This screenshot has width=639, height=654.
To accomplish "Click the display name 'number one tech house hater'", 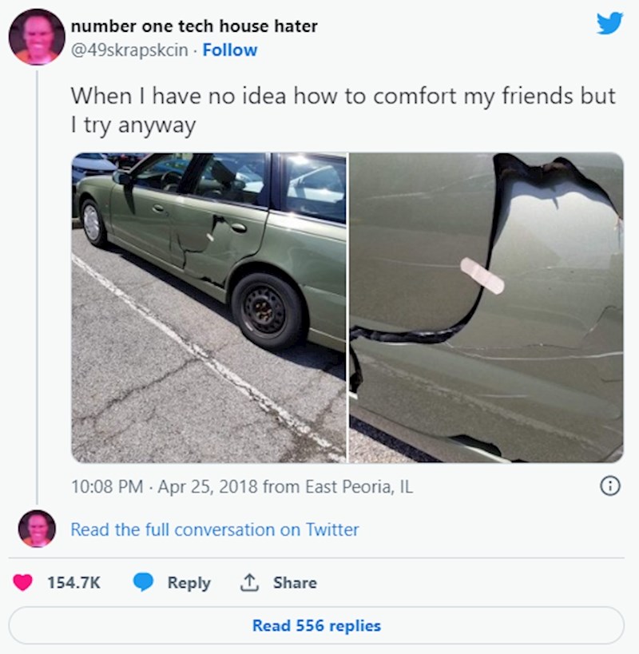I will tap(194, 26).
